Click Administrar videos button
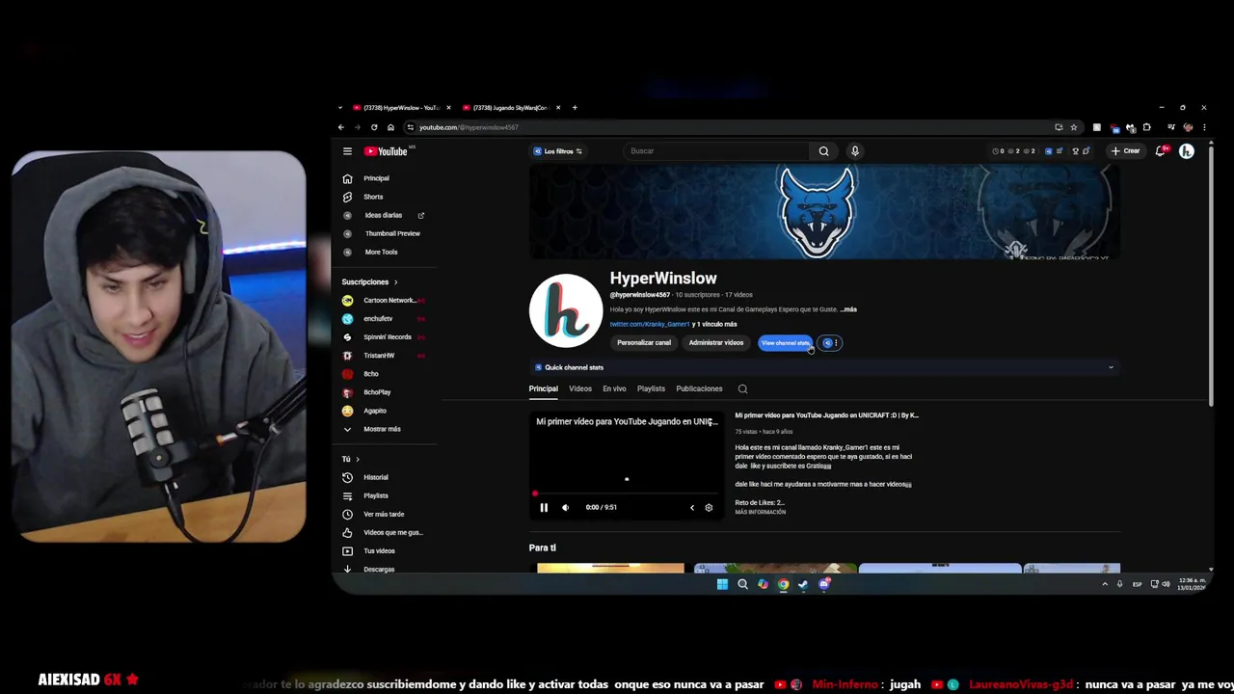1234x694 pixels. [x=716, y=343]
